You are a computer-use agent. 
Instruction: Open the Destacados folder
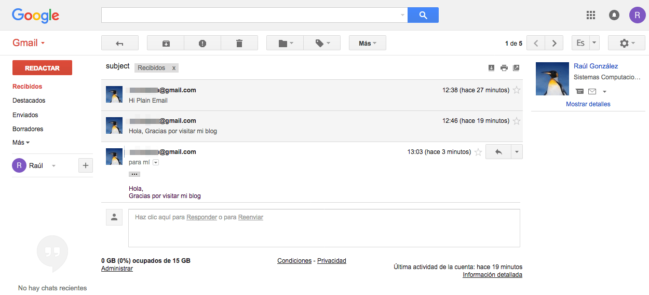coord(29,101)
